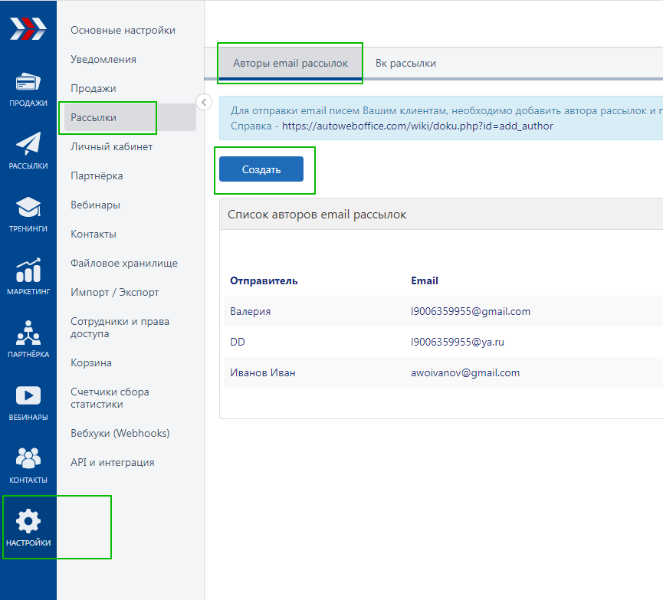Open Уведомления settings section

(103, 60)
